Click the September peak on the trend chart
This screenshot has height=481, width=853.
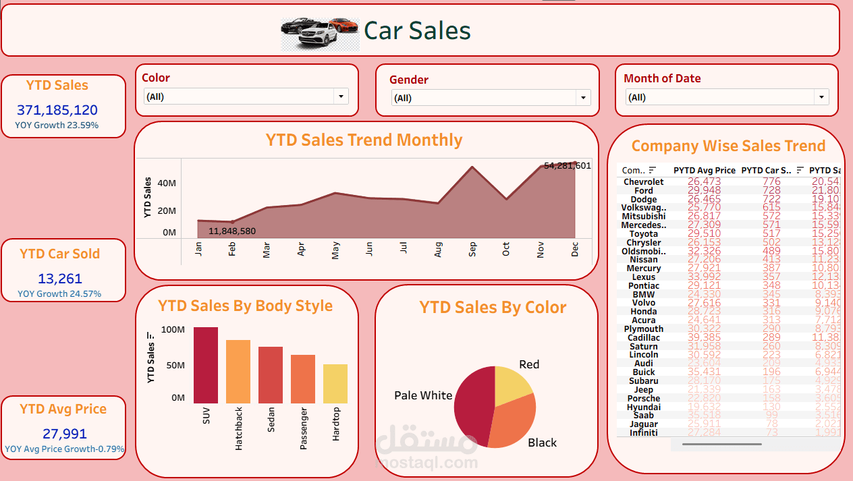point(472,167)
